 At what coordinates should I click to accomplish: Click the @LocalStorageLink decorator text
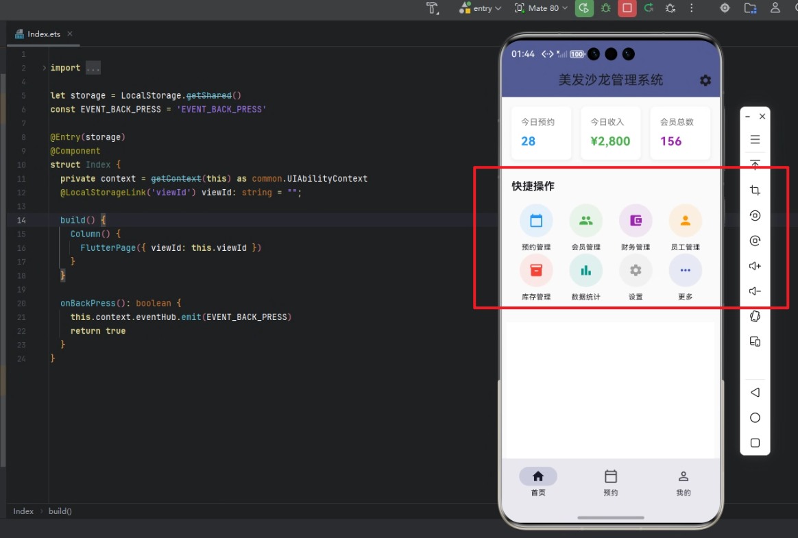click(103, 193)
